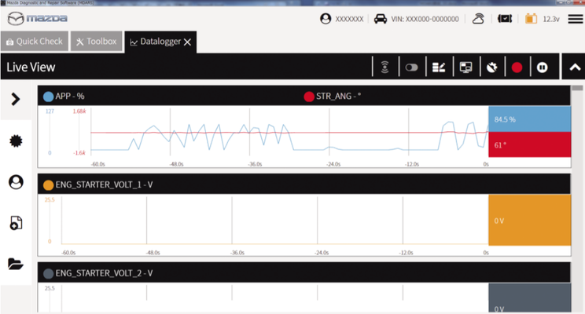Click the gauge view icon in toolbar

click(491, 68)
